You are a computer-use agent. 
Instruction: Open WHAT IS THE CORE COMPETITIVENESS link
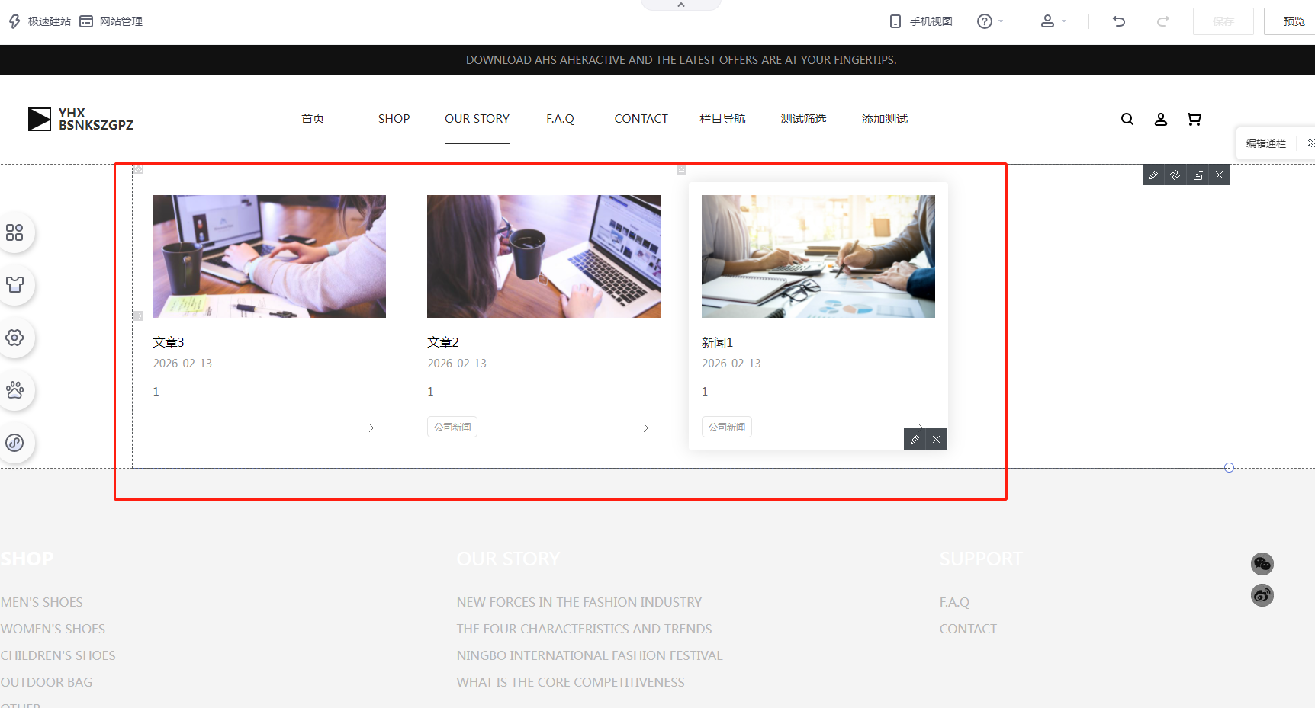[571, 682]
